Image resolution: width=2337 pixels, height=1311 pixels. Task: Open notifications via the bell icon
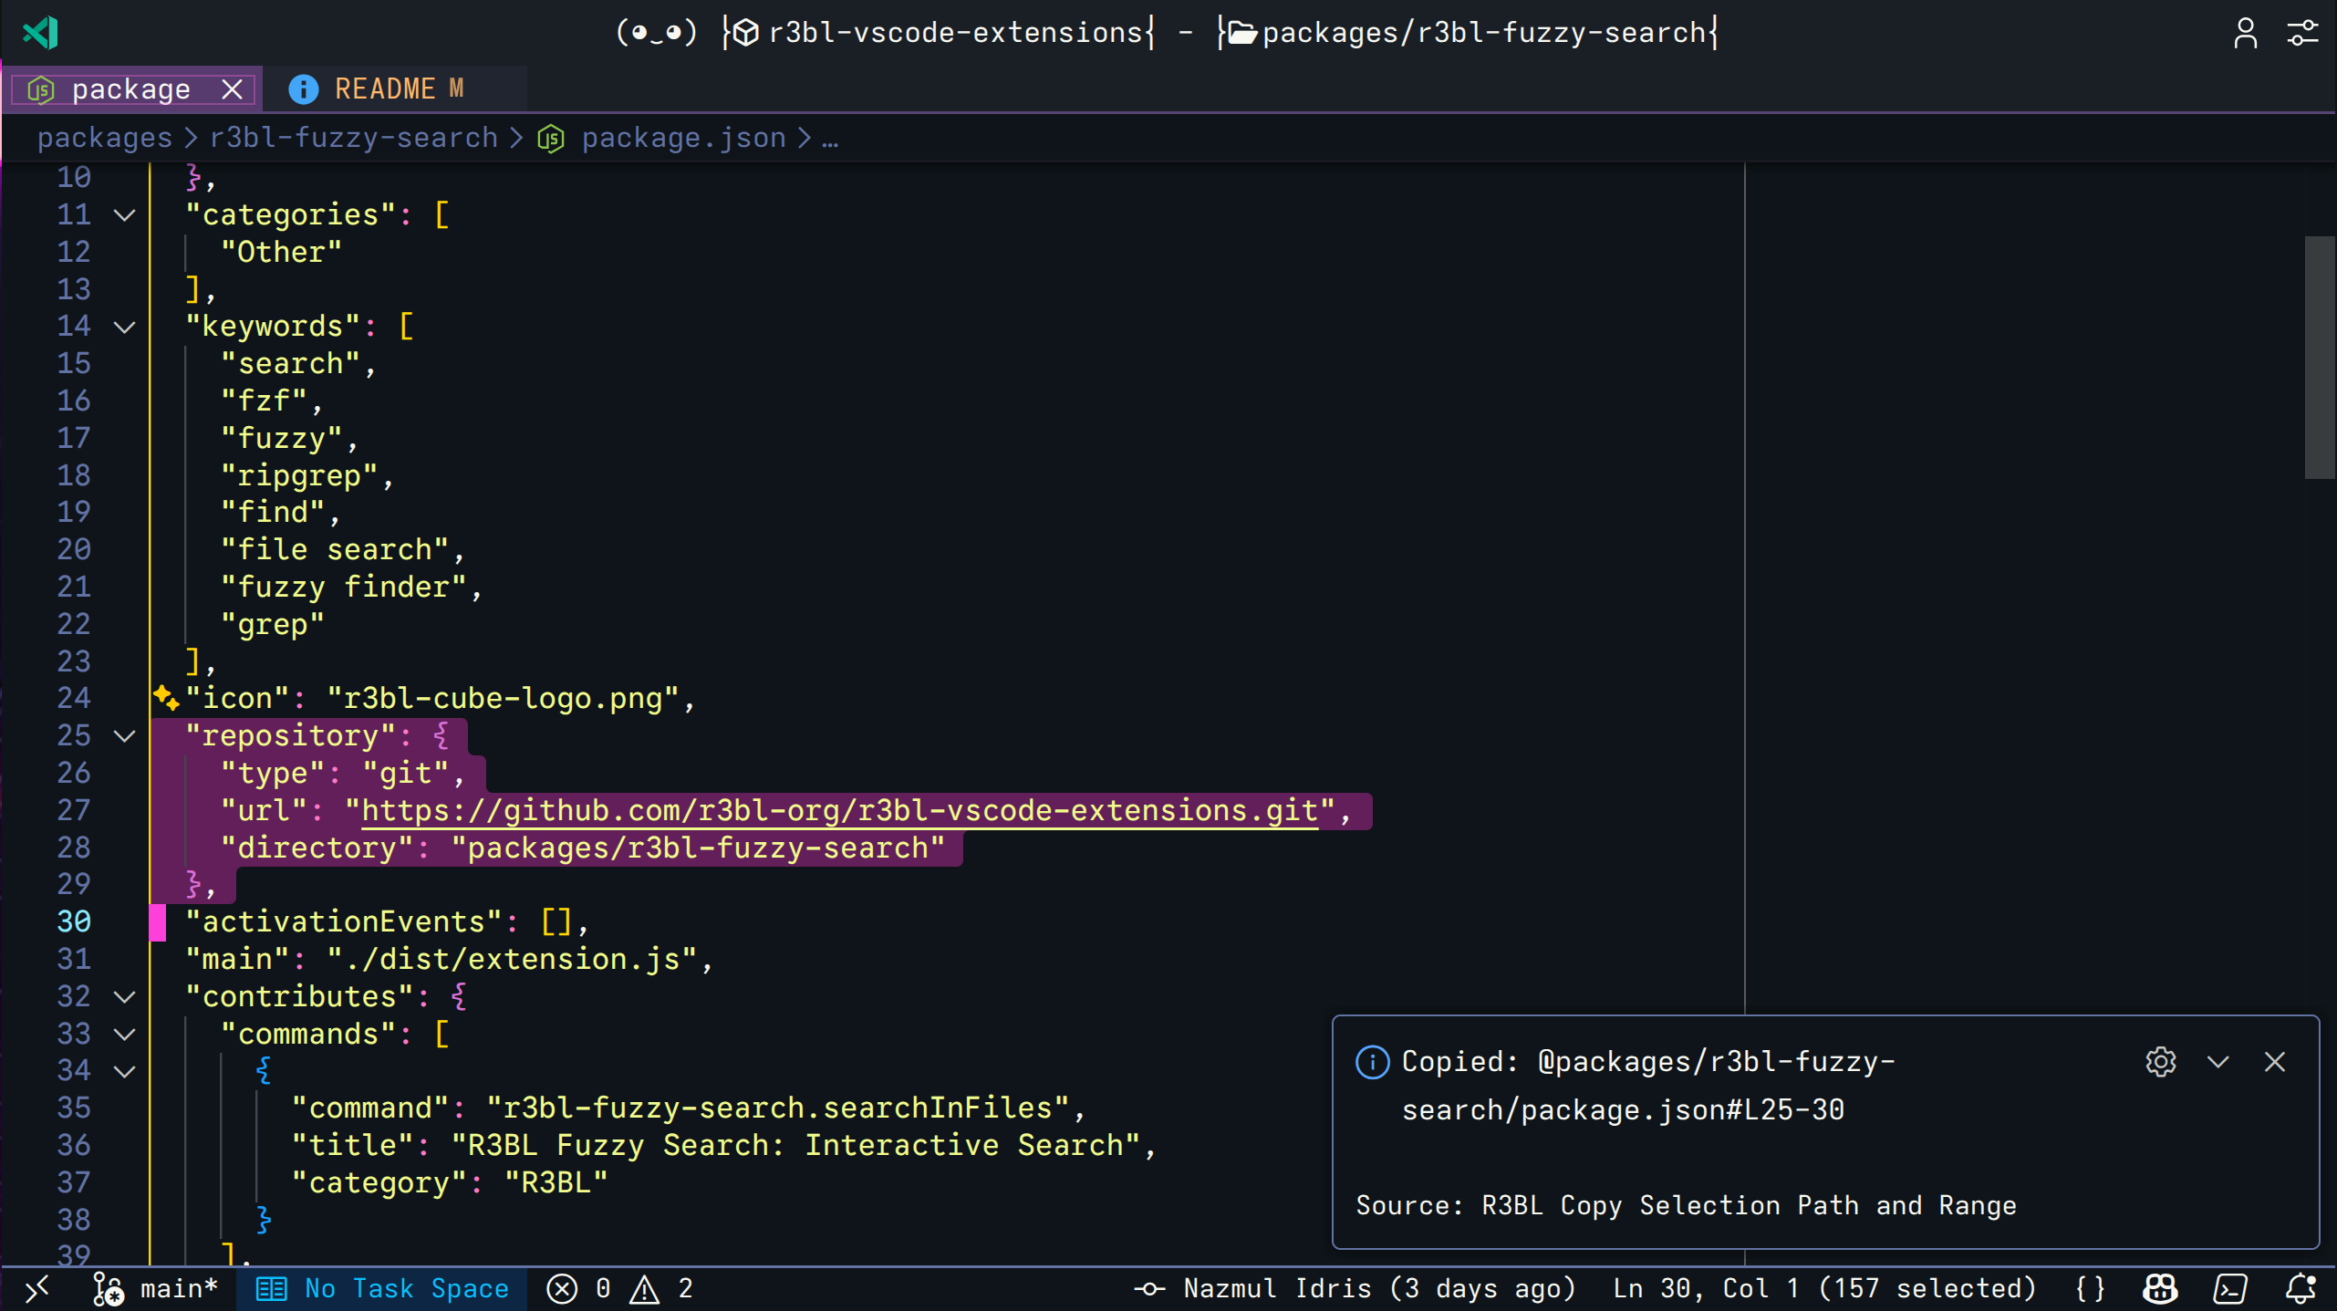pyautogui.click(x=2302, y=1288)
